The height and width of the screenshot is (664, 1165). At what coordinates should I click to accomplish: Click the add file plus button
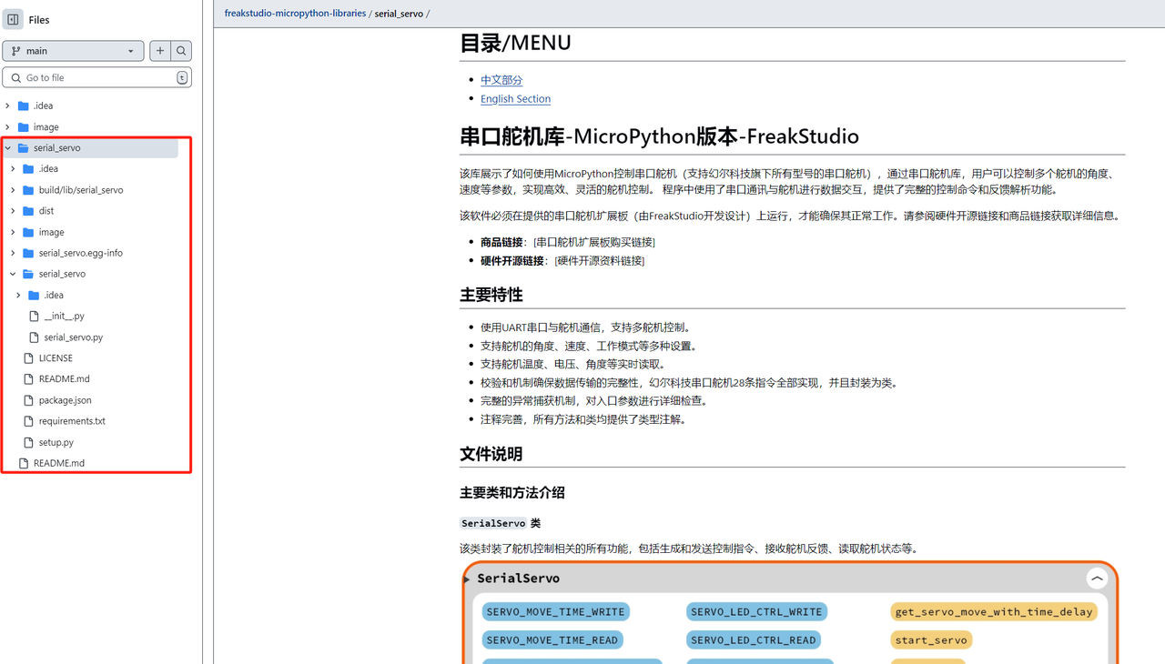(160, 51)
